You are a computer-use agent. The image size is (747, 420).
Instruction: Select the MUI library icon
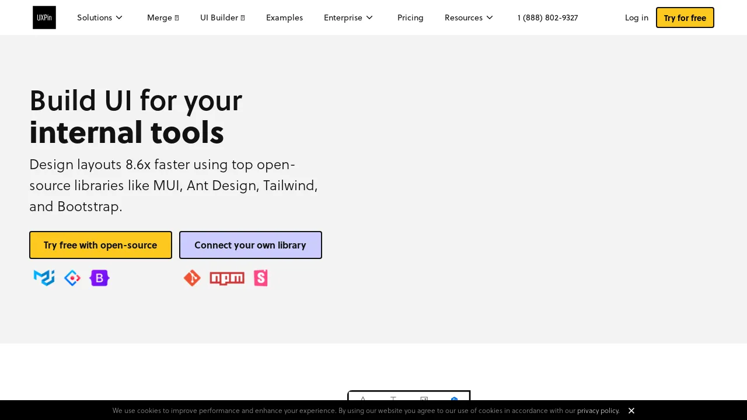click(44, 278)
